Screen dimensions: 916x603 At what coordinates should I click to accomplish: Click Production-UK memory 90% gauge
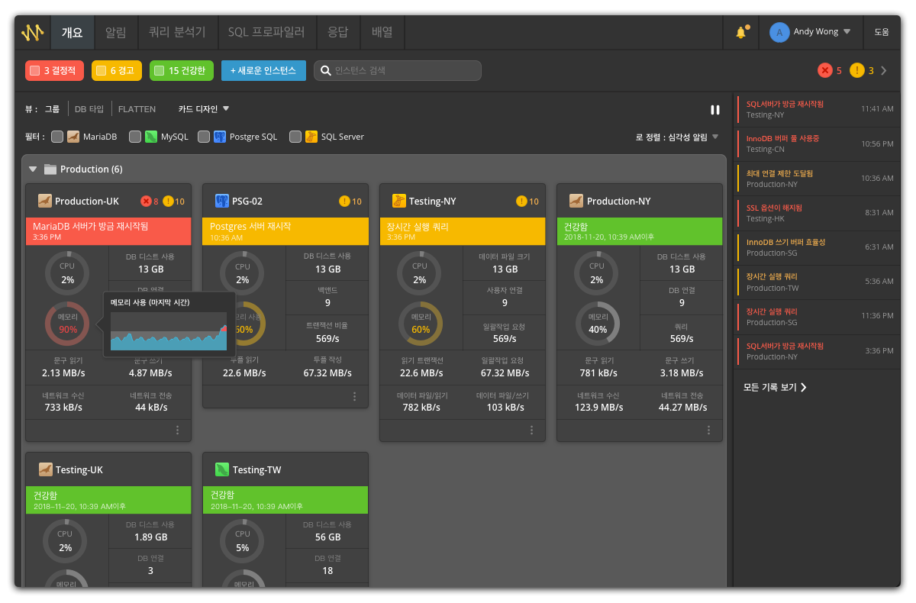coord(68,323)
